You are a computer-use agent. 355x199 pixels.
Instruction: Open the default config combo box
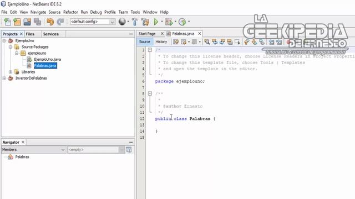(x=93, y=22)
